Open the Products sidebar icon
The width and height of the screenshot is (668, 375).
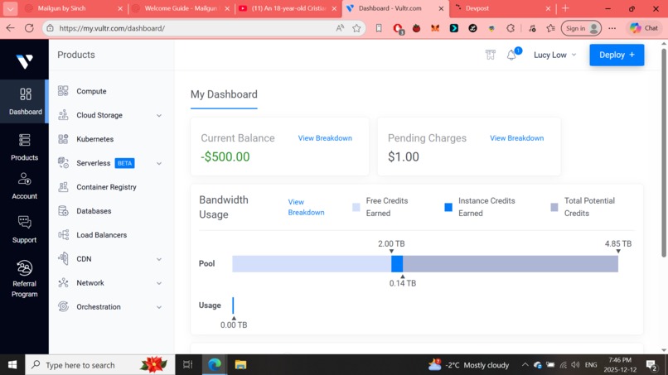[24, 140]
